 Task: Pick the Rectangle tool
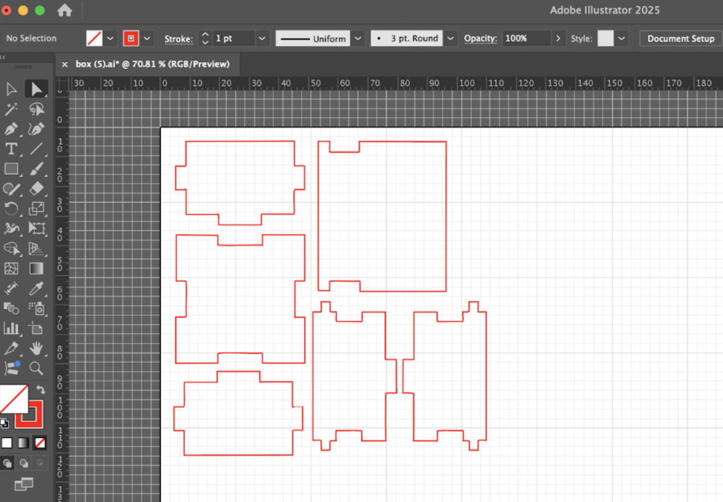[11, 169]
